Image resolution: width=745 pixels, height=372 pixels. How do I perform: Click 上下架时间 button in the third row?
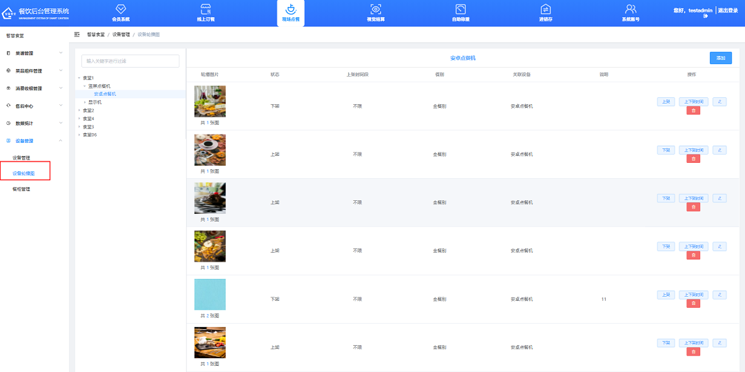693,198
